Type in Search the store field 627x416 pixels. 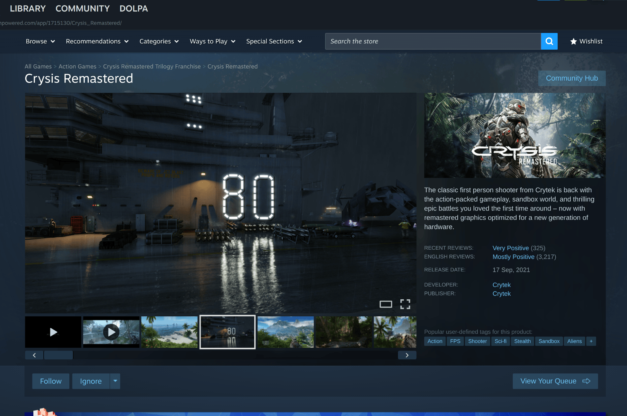432,41
